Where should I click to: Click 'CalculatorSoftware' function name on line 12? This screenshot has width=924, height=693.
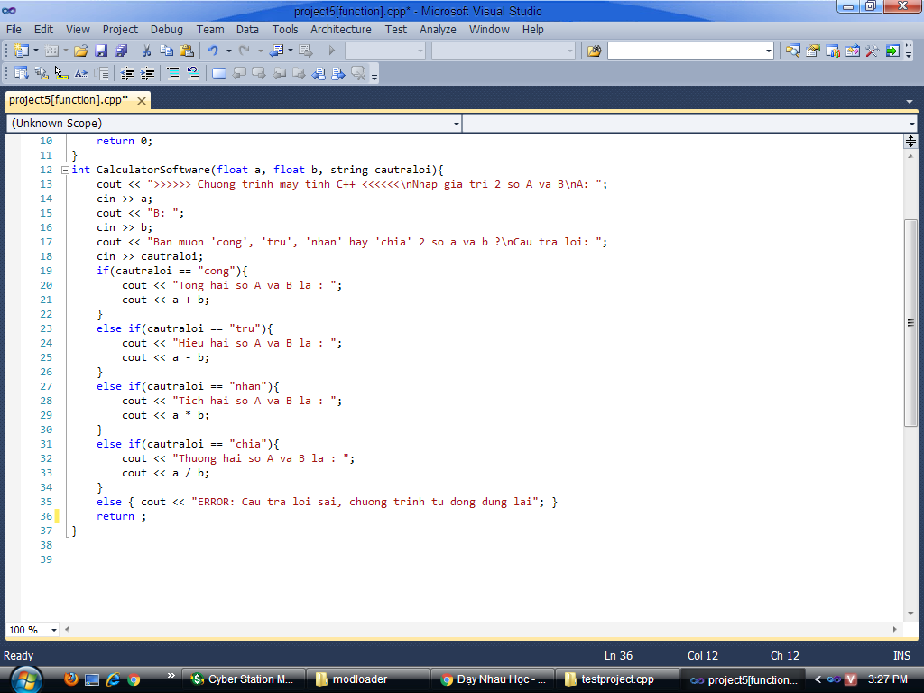(153, 170)
